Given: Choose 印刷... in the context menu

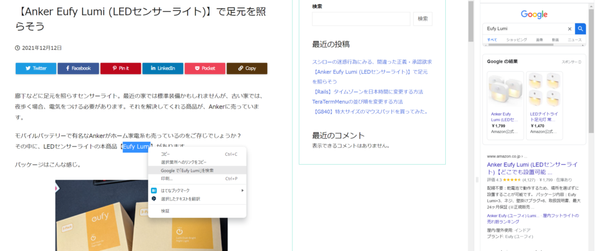Looking at the screenshot, I should coord(198,179).
